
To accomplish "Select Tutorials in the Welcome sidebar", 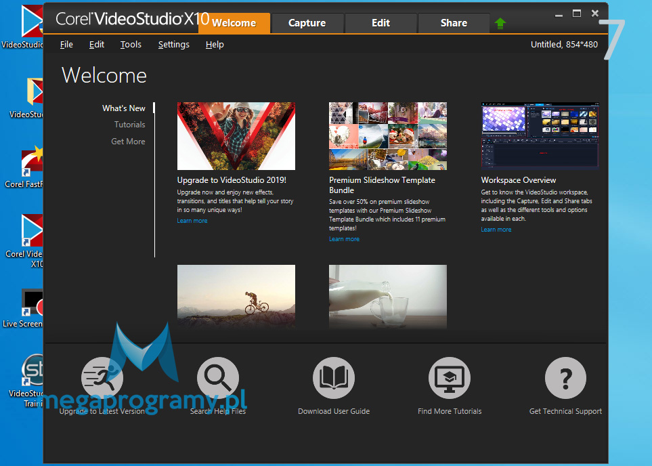I will coord(130,125).
